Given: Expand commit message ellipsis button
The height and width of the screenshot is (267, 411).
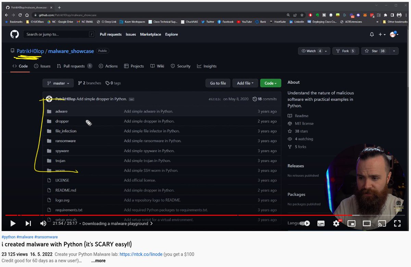Looking at the screenshot, I should [x=132, y=99].
